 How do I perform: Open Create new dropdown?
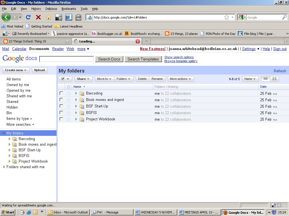coord(16,70)
